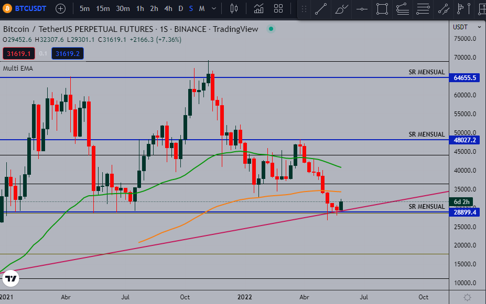
Task: Select the triple horizontal lines tool
Action: 423,9
